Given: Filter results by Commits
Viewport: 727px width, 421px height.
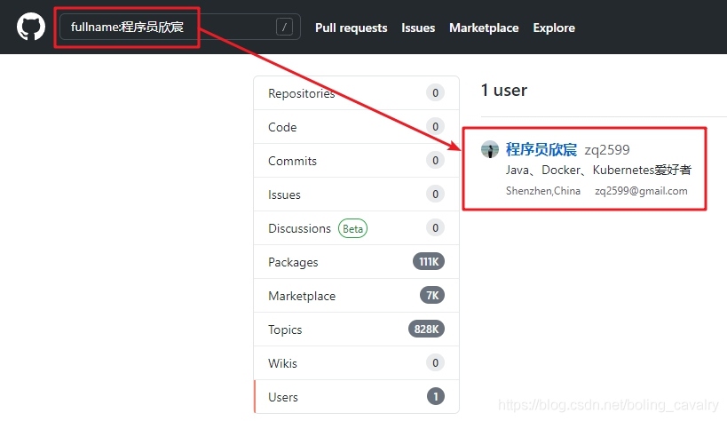Looking at the screenshot, I should (x=356, y=161).
